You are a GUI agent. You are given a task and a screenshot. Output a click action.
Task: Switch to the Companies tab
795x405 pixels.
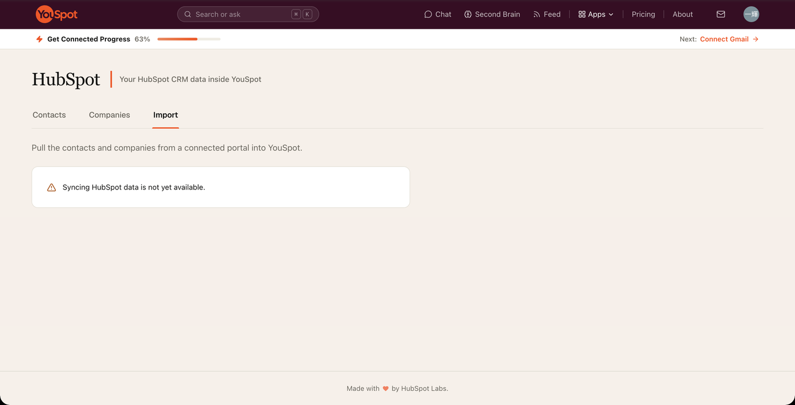109,115
